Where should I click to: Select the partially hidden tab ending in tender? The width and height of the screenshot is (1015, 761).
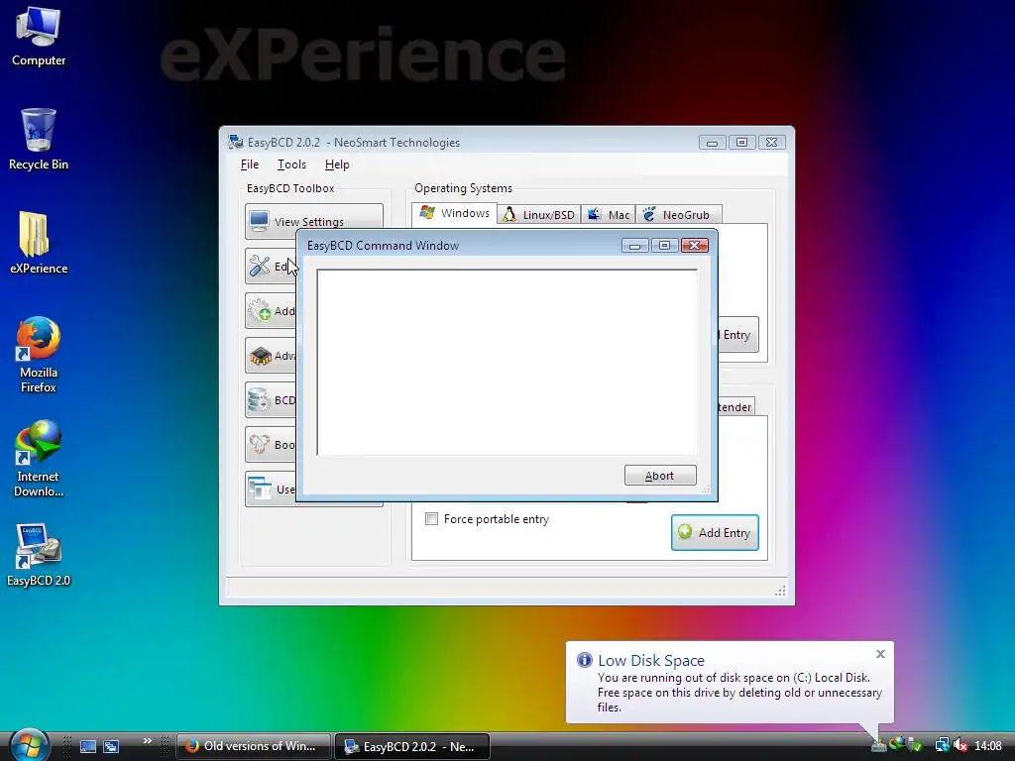(736, 407)
